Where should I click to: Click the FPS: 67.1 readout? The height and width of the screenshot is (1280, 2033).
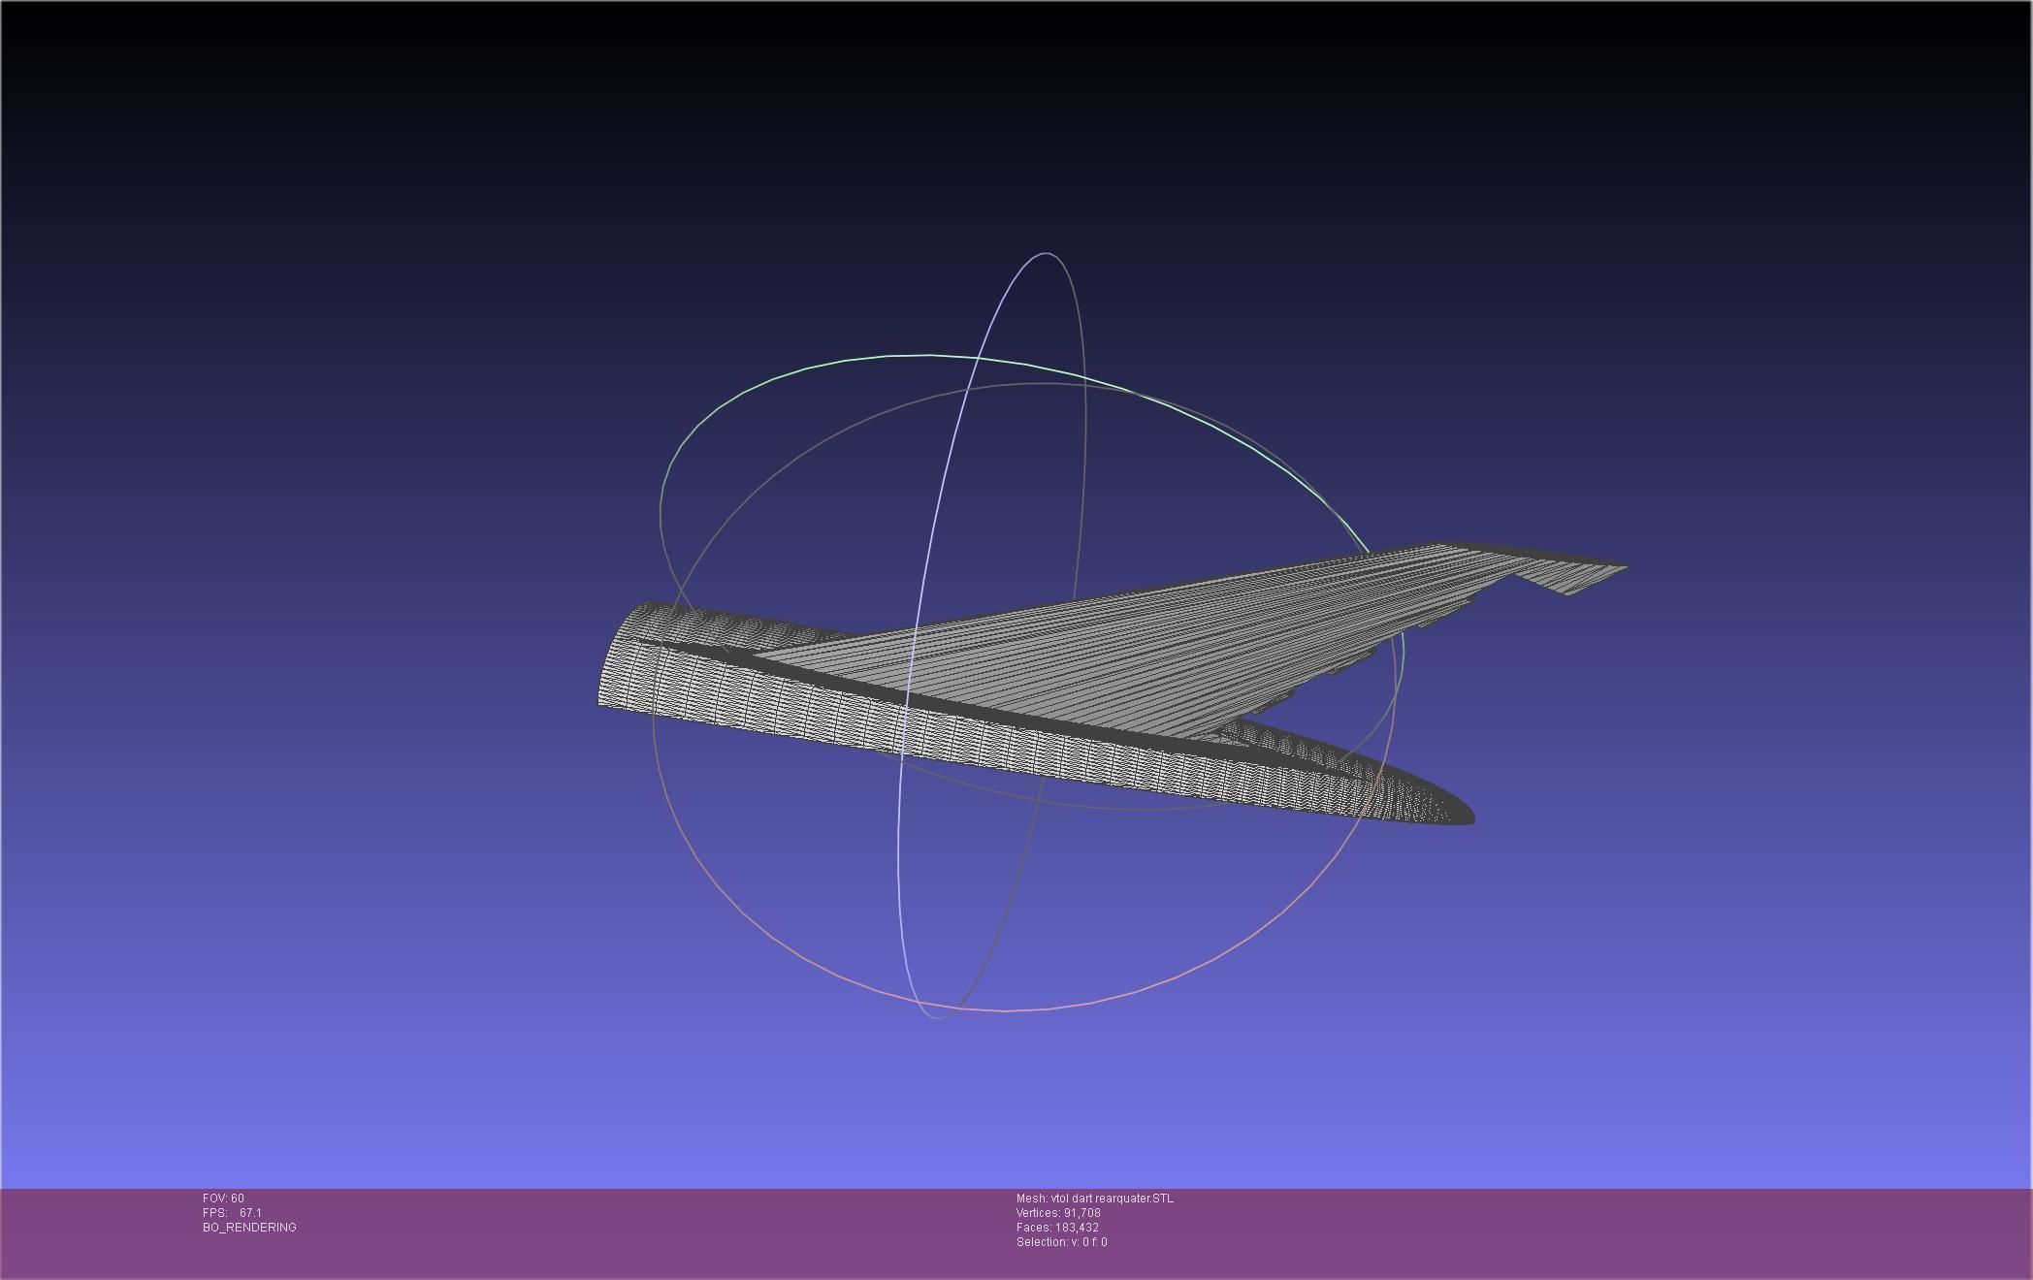tap(232, 1213)
